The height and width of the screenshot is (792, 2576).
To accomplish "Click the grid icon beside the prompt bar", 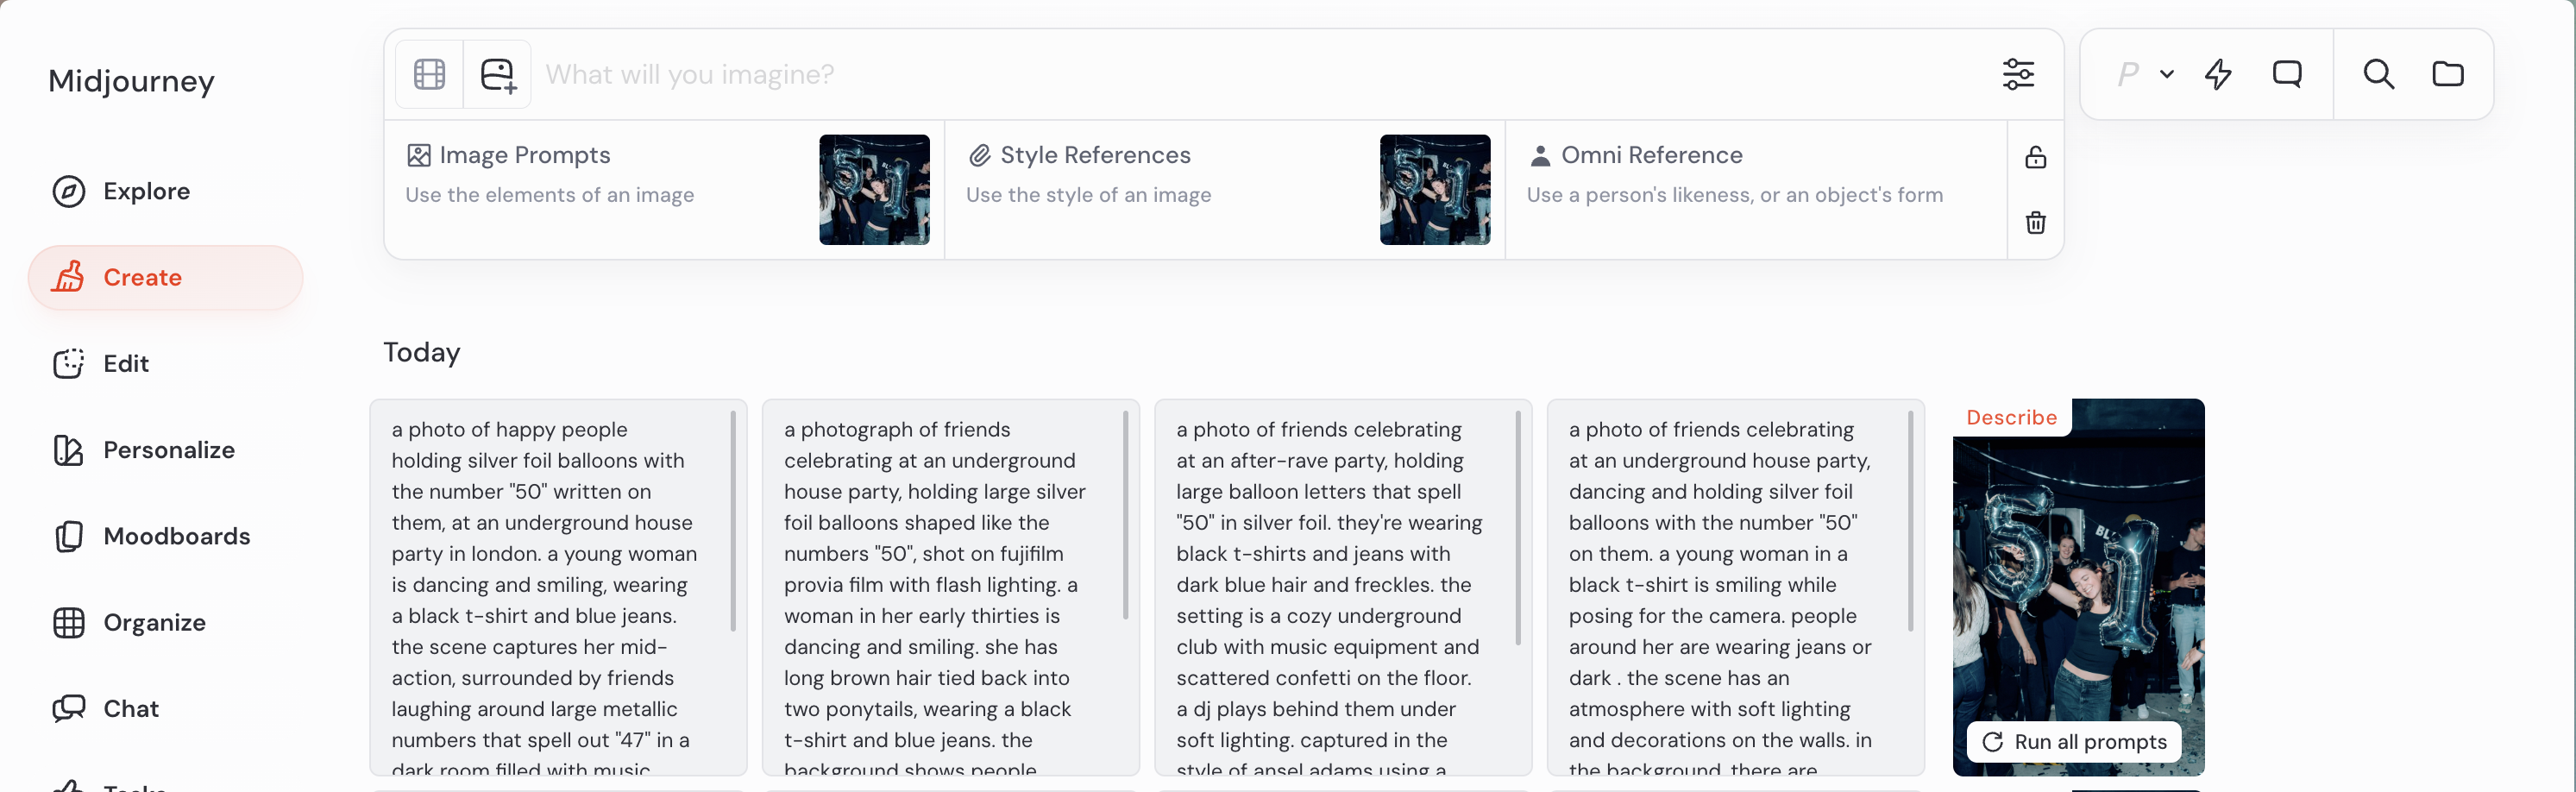I will click(429, 75).
